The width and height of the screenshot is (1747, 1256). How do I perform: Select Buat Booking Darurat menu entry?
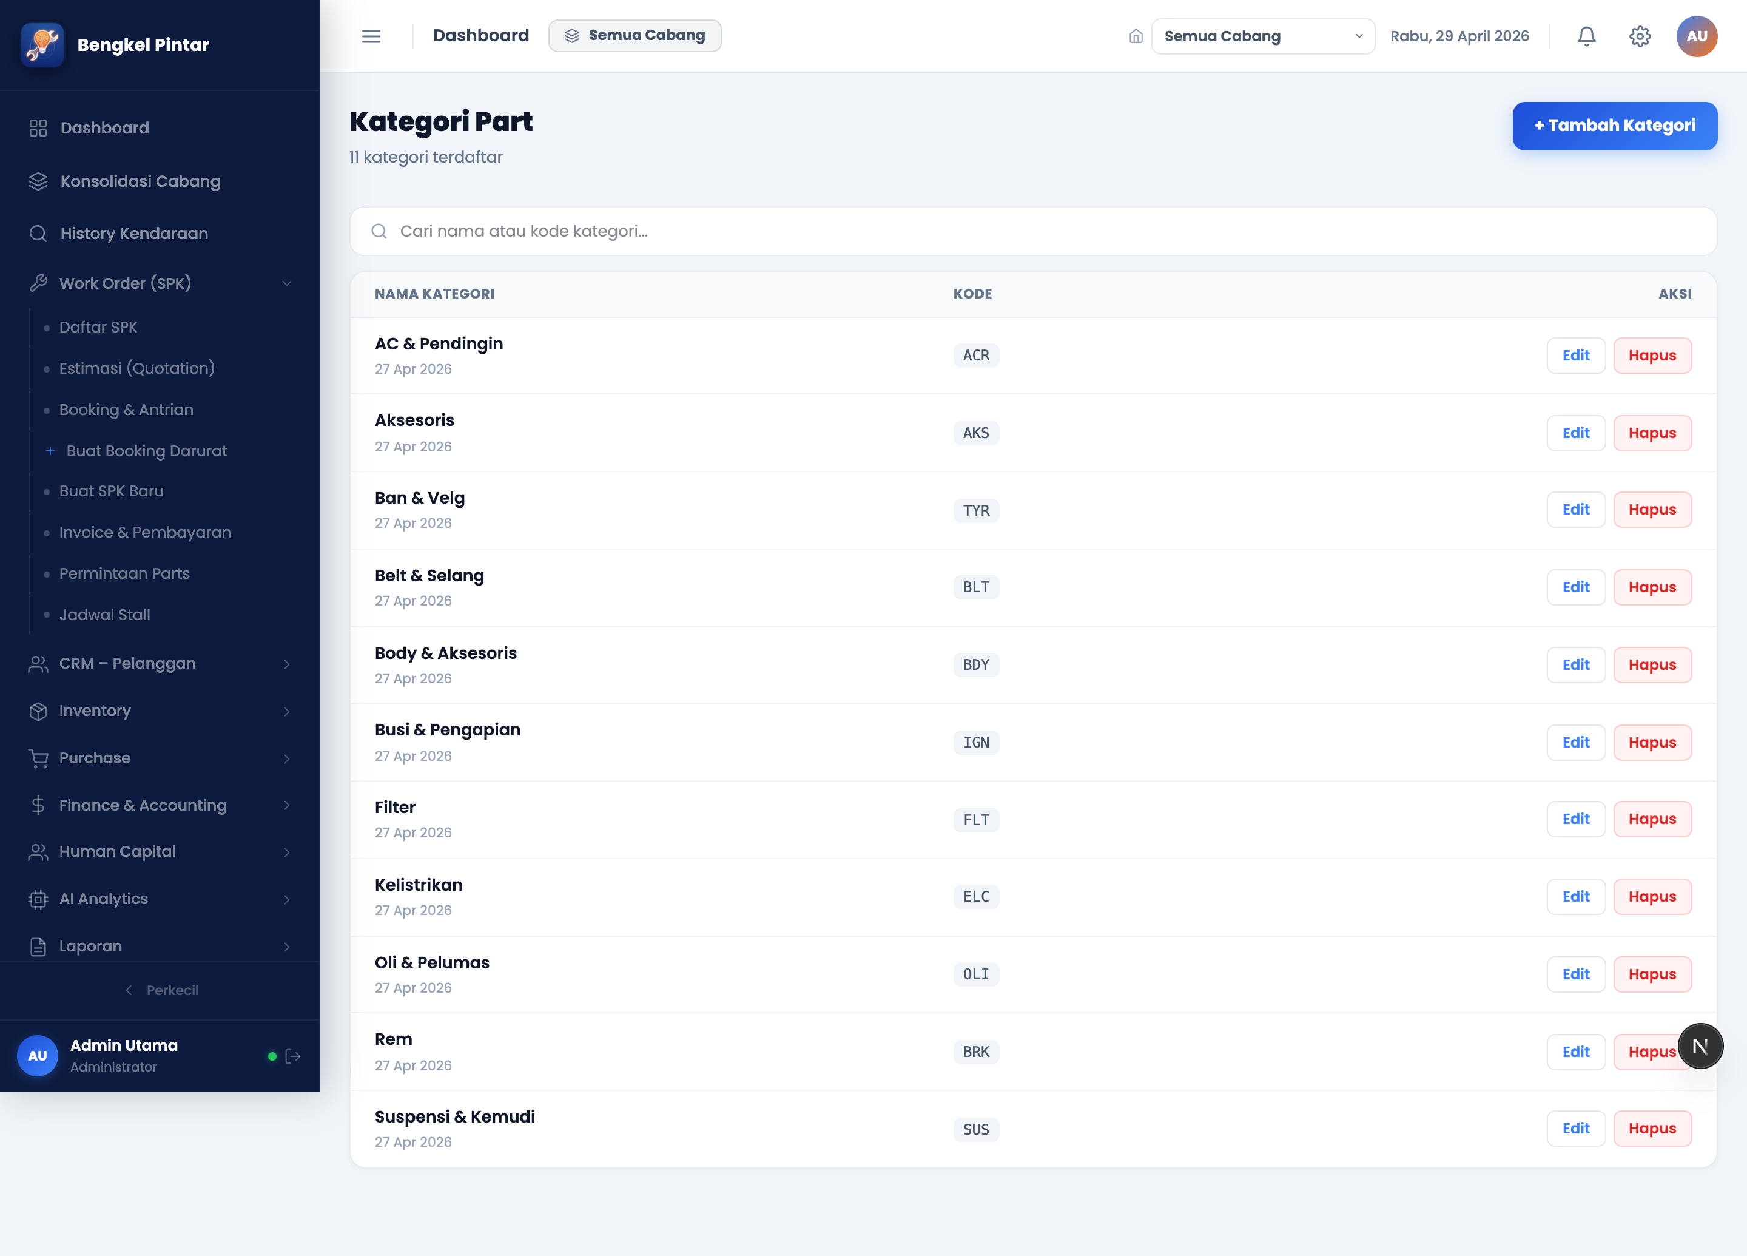coord(146,451)
